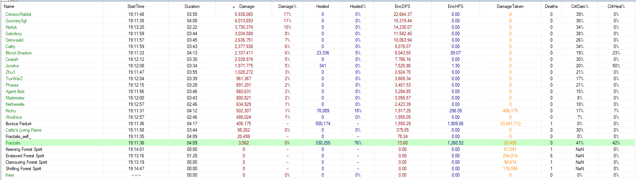Image resolution: width=636 pixels, height=180 pixels.
Task: Select Caitty's Living Flame row
Action: coord(24,130)
